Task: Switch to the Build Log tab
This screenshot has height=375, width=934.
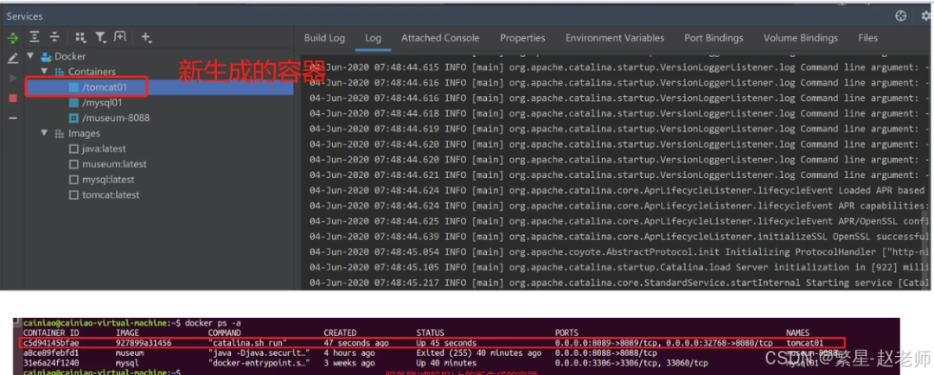Action: pos(324,38)
